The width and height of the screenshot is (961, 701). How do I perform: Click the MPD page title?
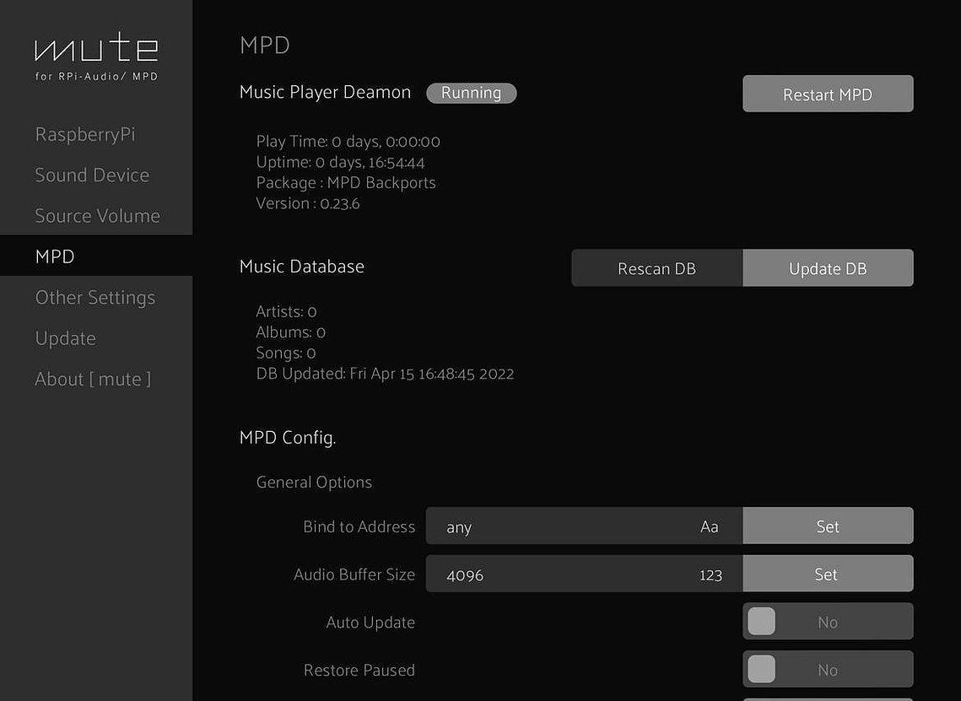[x=265, y=45]
